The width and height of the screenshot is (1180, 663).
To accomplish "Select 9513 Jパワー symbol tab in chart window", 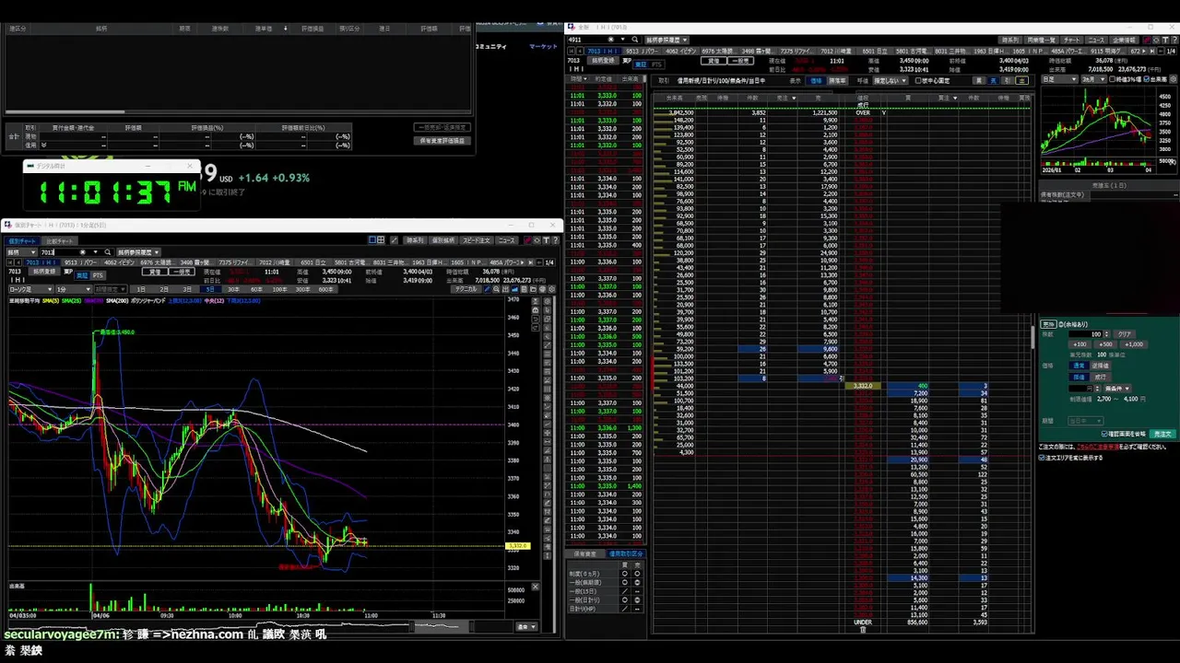I will 81,262.
